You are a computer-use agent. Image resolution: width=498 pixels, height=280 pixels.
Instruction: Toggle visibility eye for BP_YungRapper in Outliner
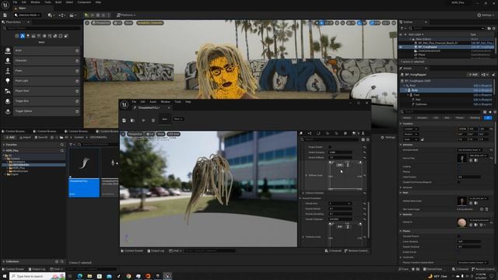tap(401, 47)
